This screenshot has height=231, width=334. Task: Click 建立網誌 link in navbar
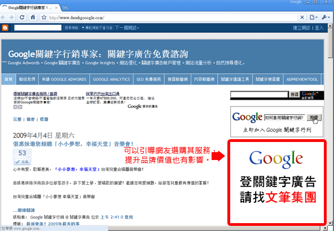tap(301, 28)
